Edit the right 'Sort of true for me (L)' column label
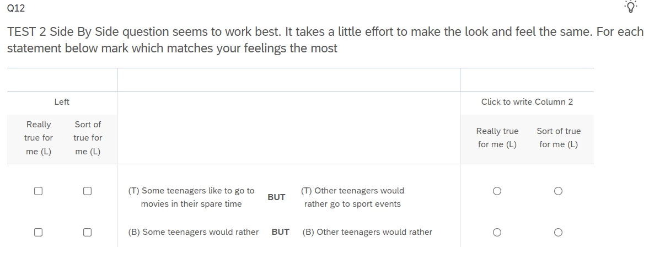This screenshot has width=649, height=269. (x=559, y=138)
